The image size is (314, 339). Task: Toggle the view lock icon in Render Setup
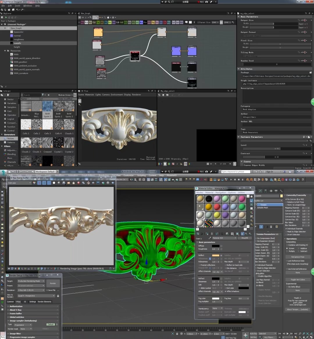pos(58,296)
